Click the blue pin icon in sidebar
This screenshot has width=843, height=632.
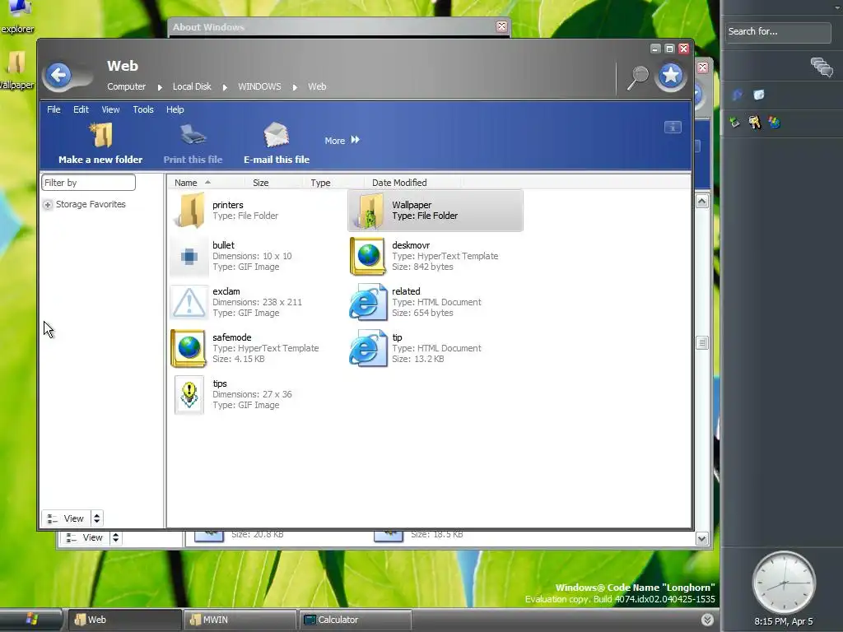point(737,95)
